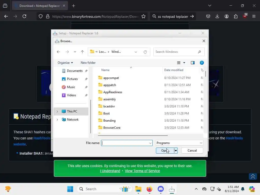
Task: Refresh the Windows folder listing
Action: click(x=145, y=52)
